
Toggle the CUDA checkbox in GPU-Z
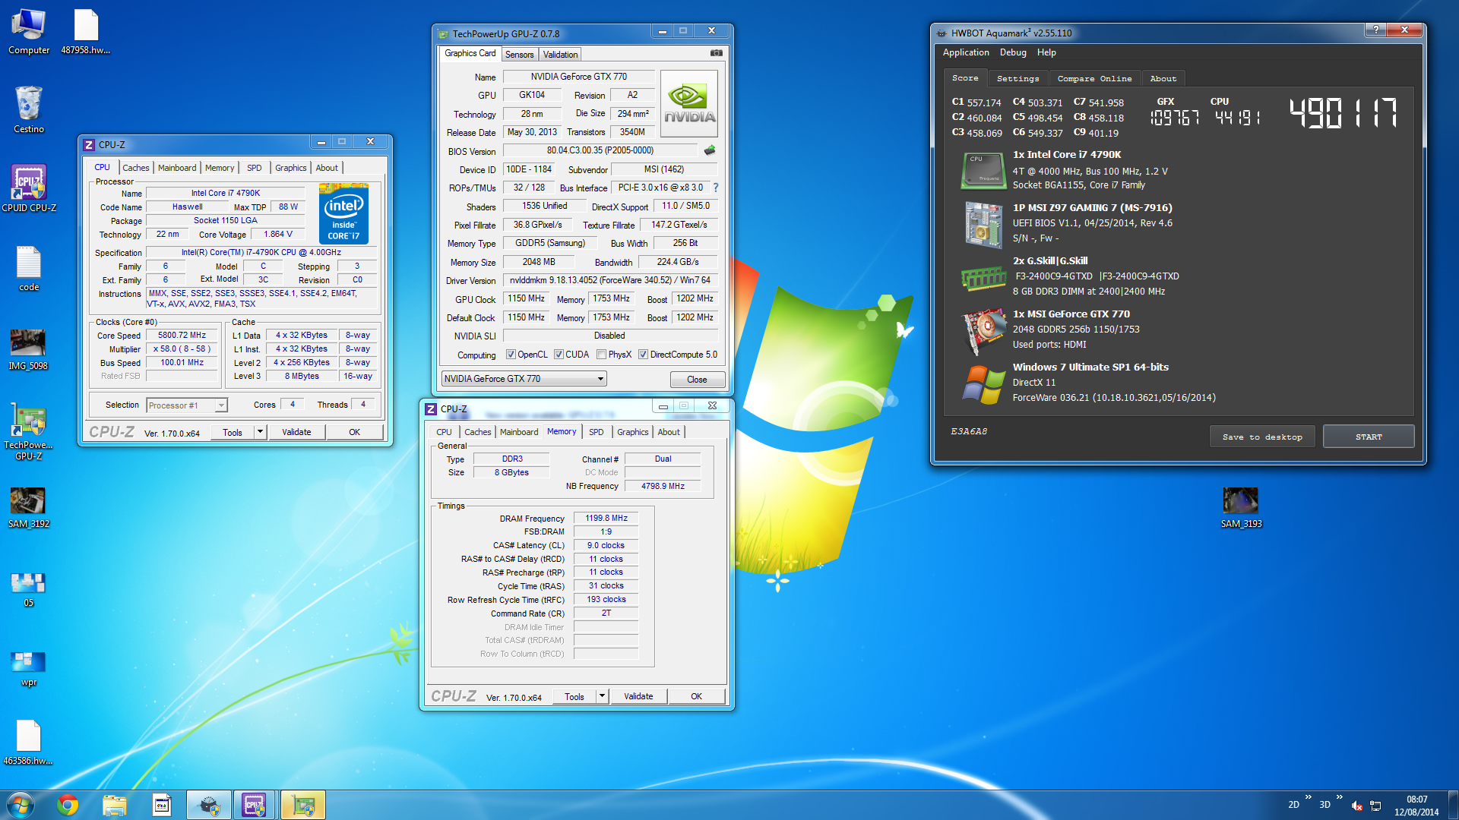[x=559, y=355]
